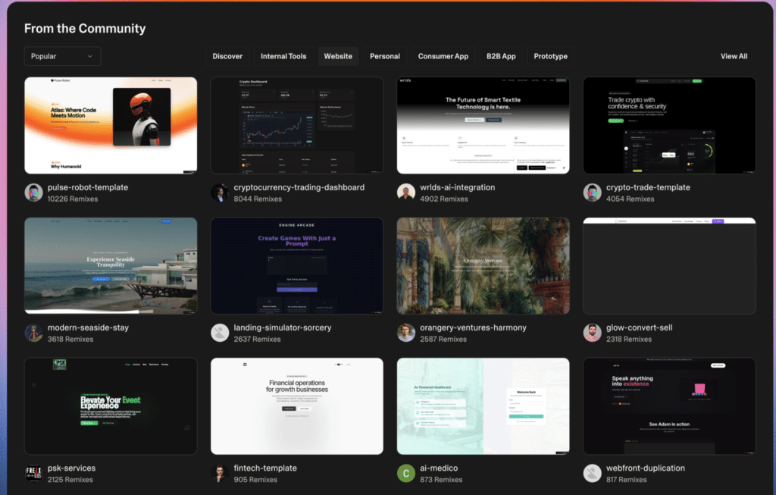Click cryptocurrency-trading-dashboard author avatar

pos(220,193)
